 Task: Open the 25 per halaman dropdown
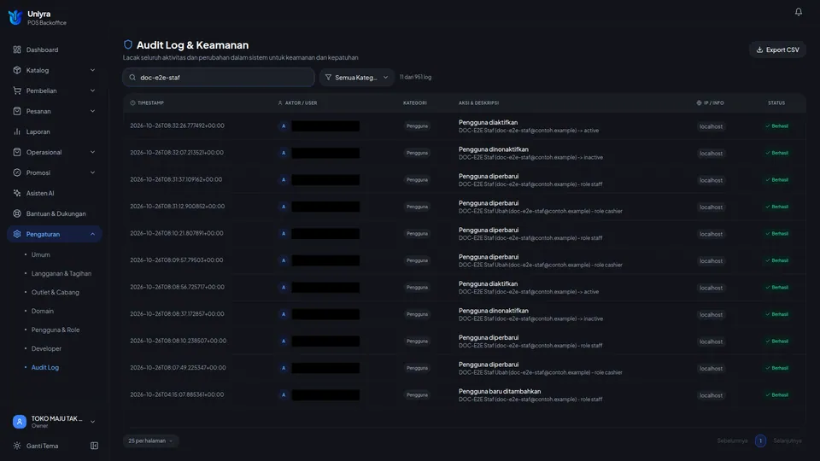(150, 441)
